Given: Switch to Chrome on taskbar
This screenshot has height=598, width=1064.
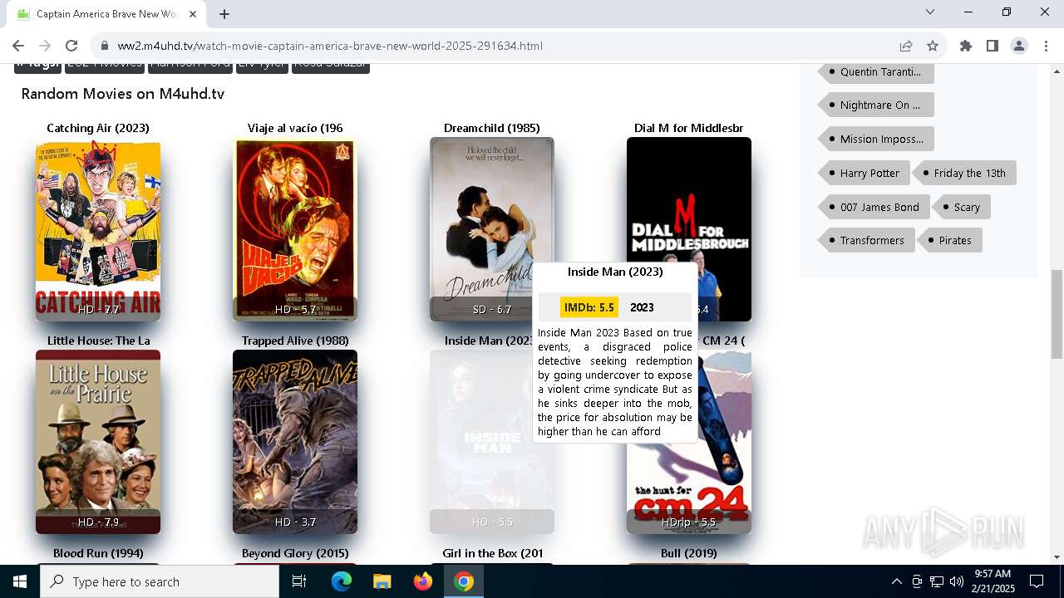Looking at the screenshot, I should [464, 581].
